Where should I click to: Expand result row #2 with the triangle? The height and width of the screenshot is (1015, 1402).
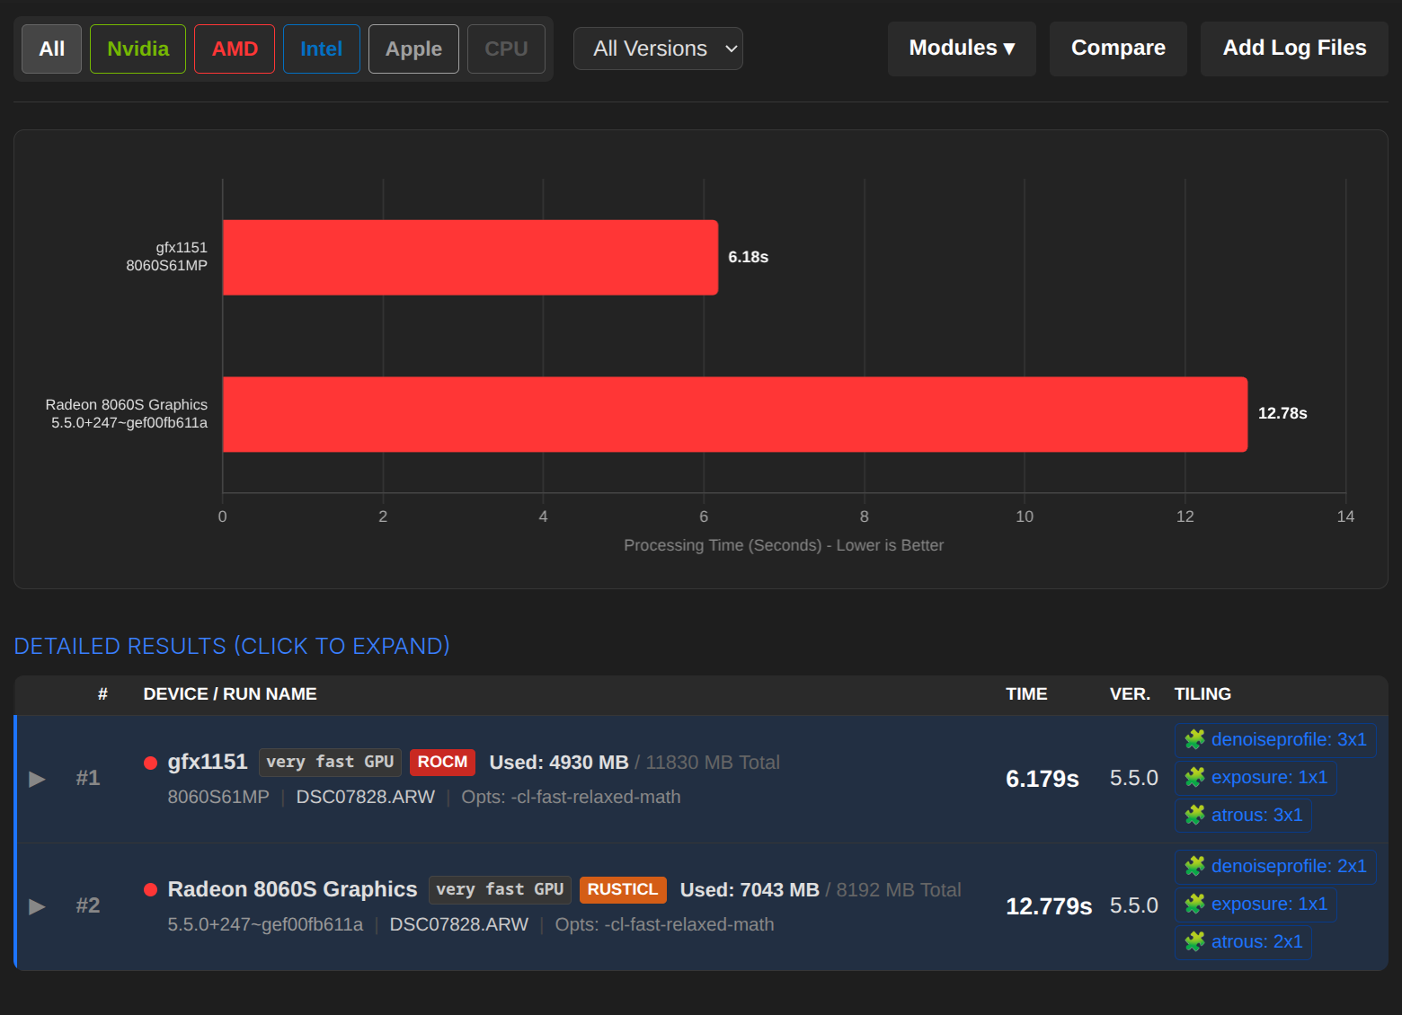click(38, 906)
